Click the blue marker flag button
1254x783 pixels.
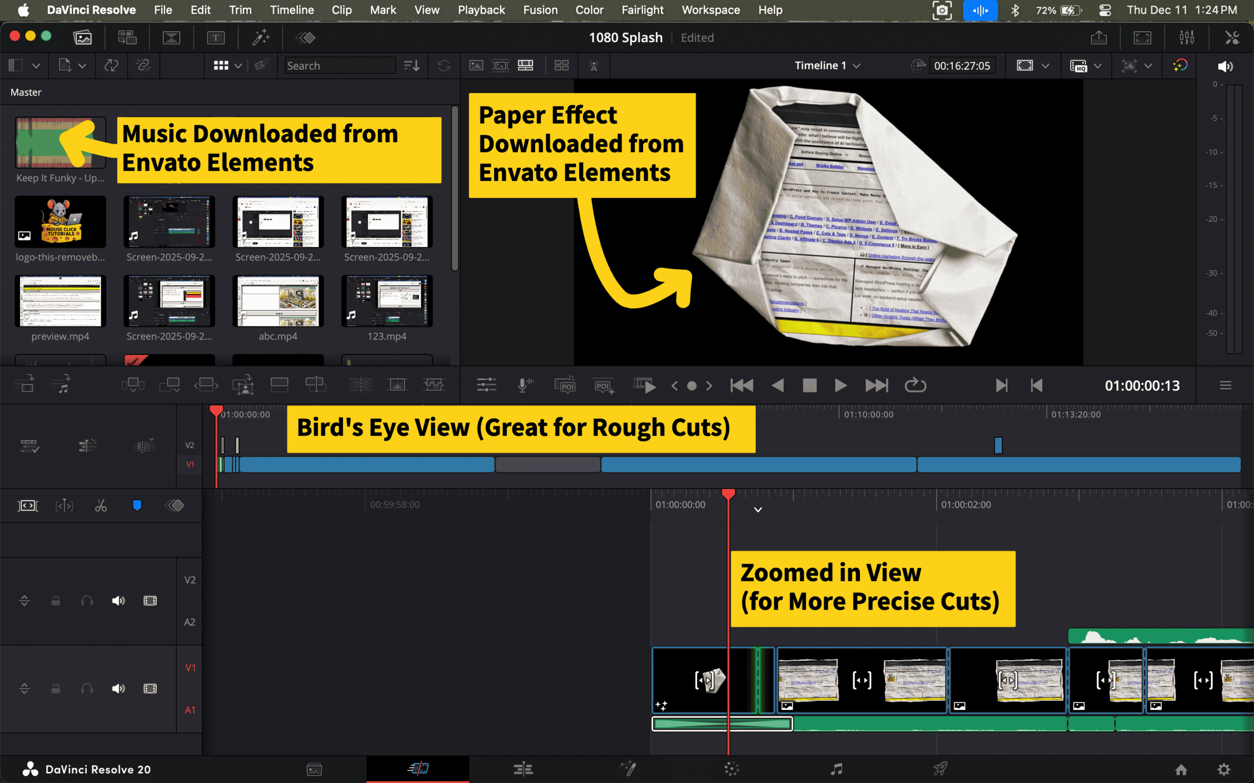pyautogui.click(x=137, y=505)
